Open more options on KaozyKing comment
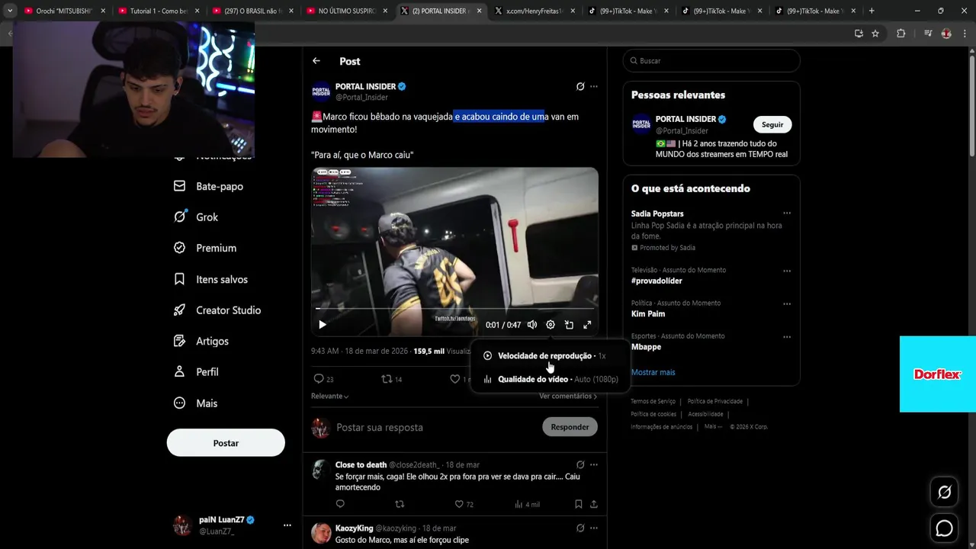 pos(594,528)
